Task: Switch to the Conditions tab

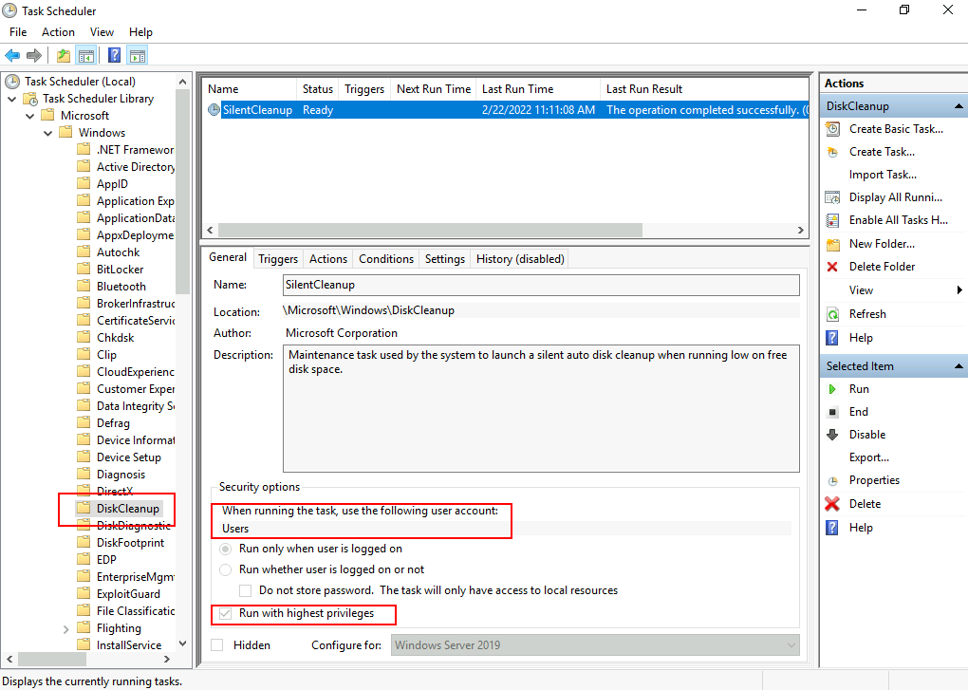Action: 385,258
